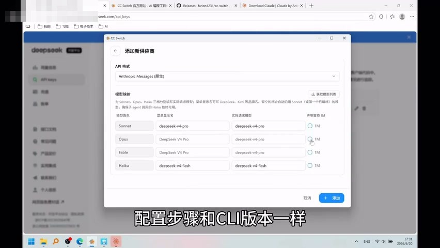The image size is (440, 248).
Task: Click the browser refresh icon
Action: [x=381, y=17]
